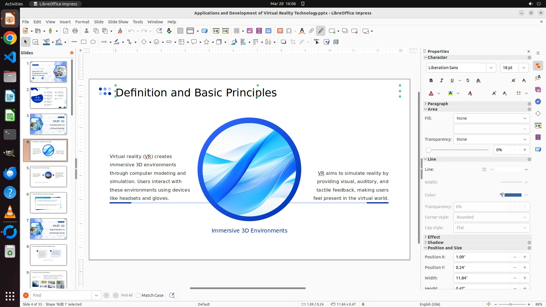
Task: Toggle Bold in Character panel
Action: (431, 81)
